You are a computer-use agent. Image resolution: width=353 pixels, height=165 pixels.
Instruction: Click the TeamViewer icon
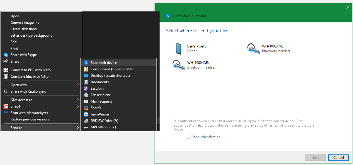point(86,114)
